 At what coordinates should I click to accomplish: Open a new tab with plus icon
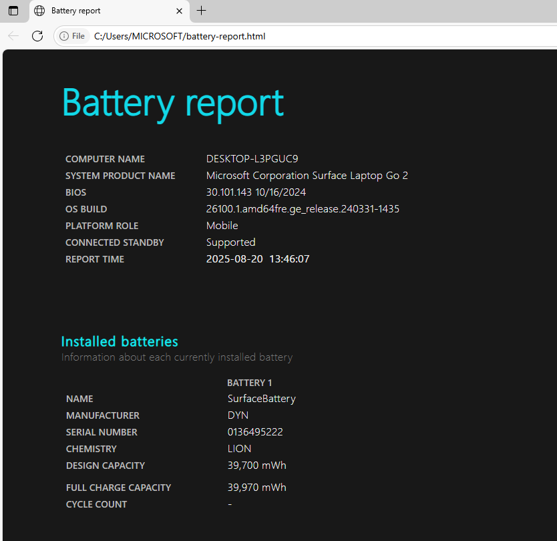point(202,11)
